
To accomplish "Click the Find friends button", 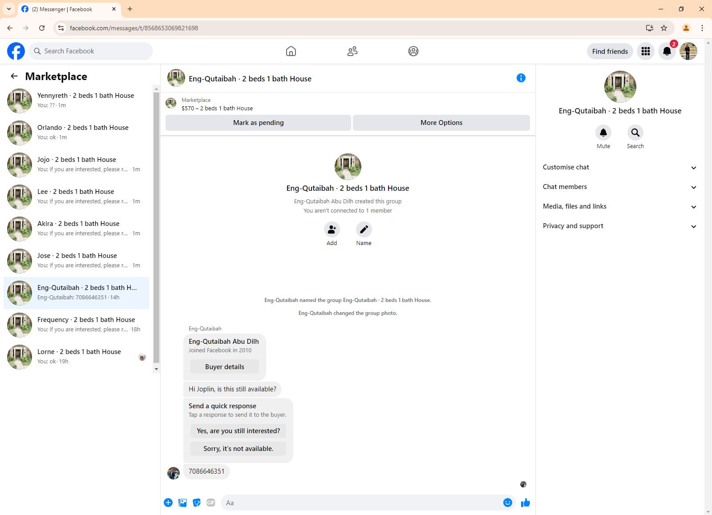I will [x=610, y=51].
